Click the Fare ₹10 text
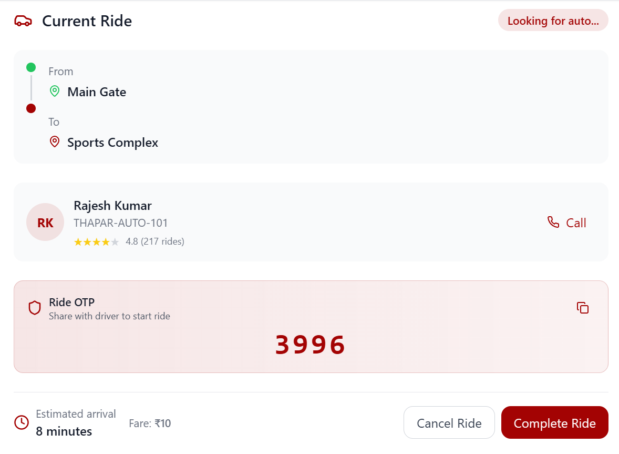Image resolution: width=619 pixels, height=454 pixels. (150, 423)
